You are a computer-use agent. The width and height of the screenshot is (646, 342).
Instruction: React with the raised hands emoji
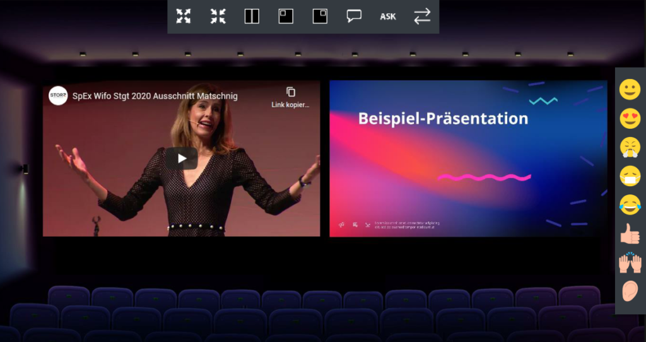click(x=630, y=262)
